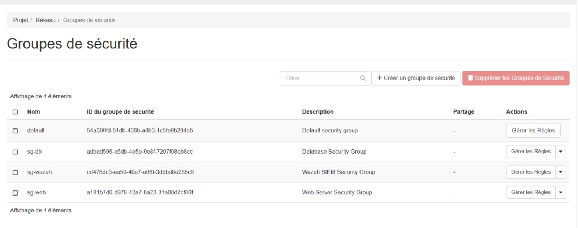Screen dimensions: 578x228
Task: Click the 'sg-db' name cell
Action: click(34, 152)
